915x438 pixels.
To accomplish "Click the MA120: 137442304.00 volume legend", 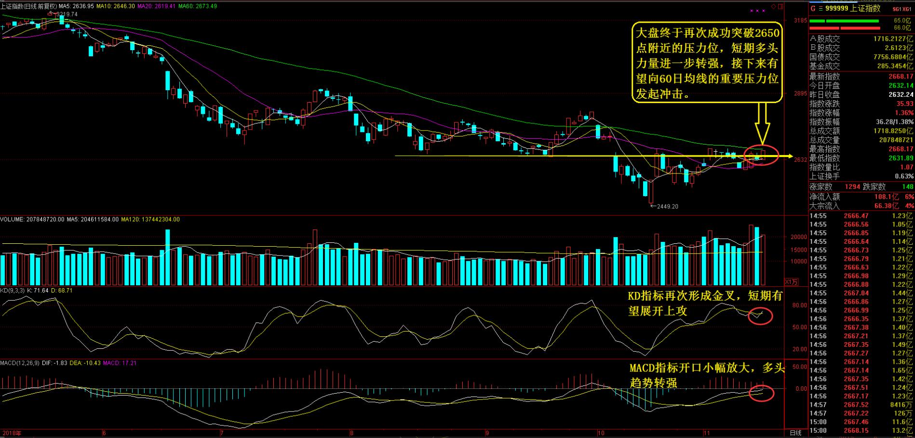I will click(150, 219).
